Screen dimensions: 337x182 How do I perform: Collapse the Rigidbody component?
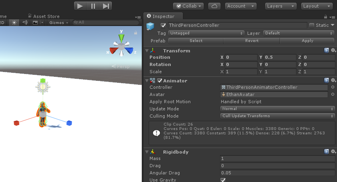[x=147, y=152]
